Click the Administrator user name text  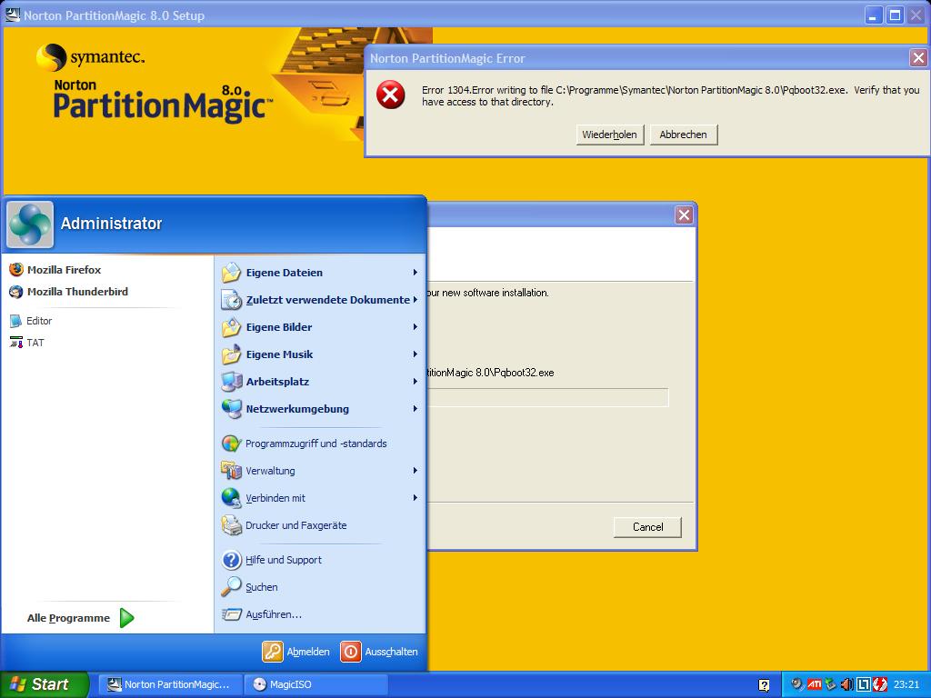coord(111,224)
